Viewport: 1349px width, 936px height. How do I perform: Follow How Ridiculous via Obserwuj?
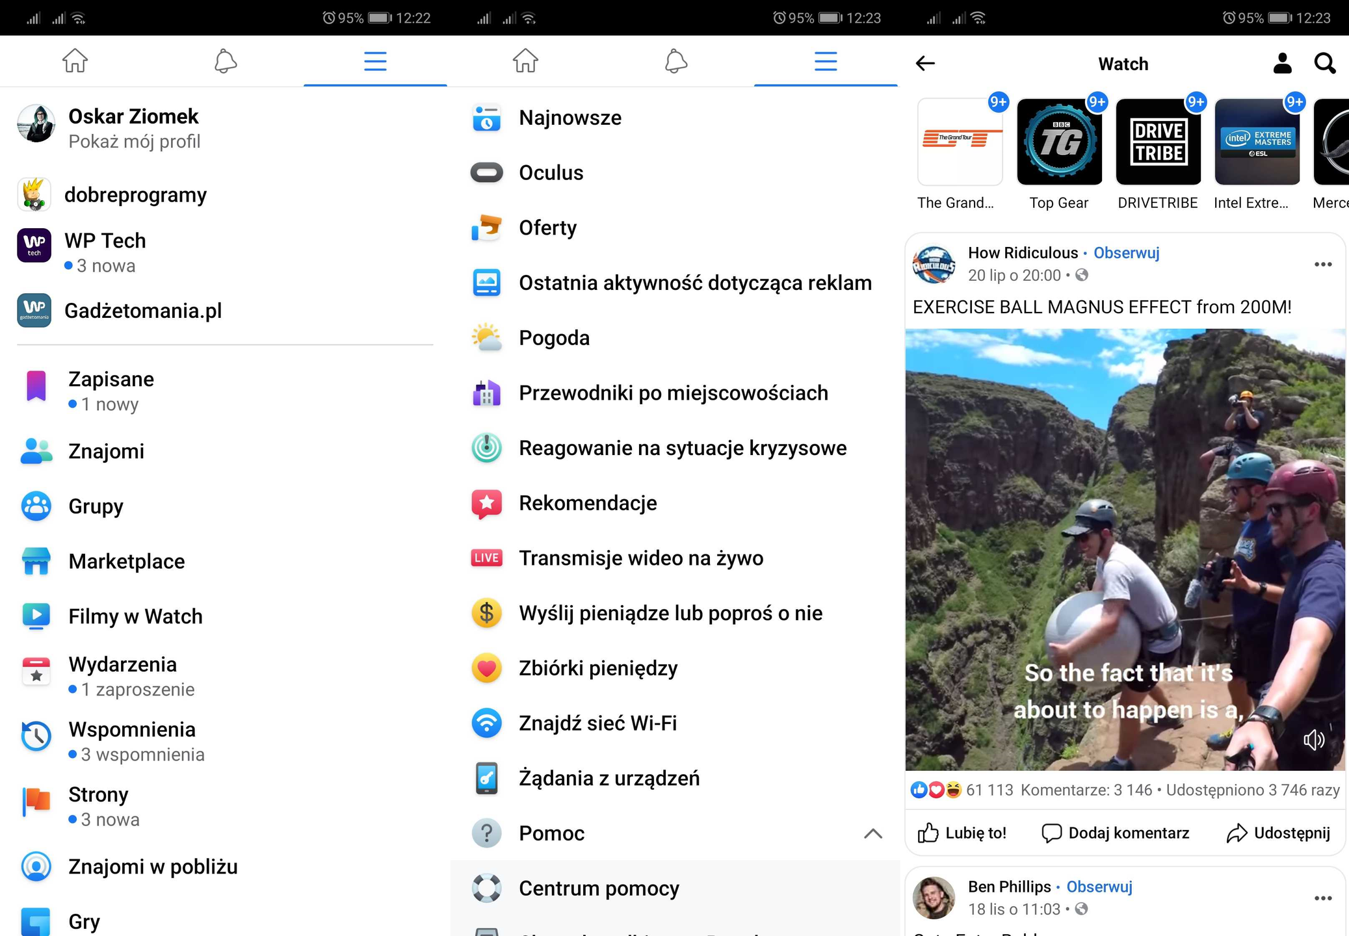(1126, 253)
